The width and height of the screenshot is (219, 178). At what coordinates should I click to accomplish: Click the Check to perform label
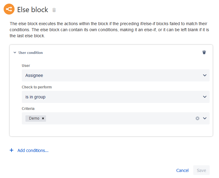coord(37,87)
